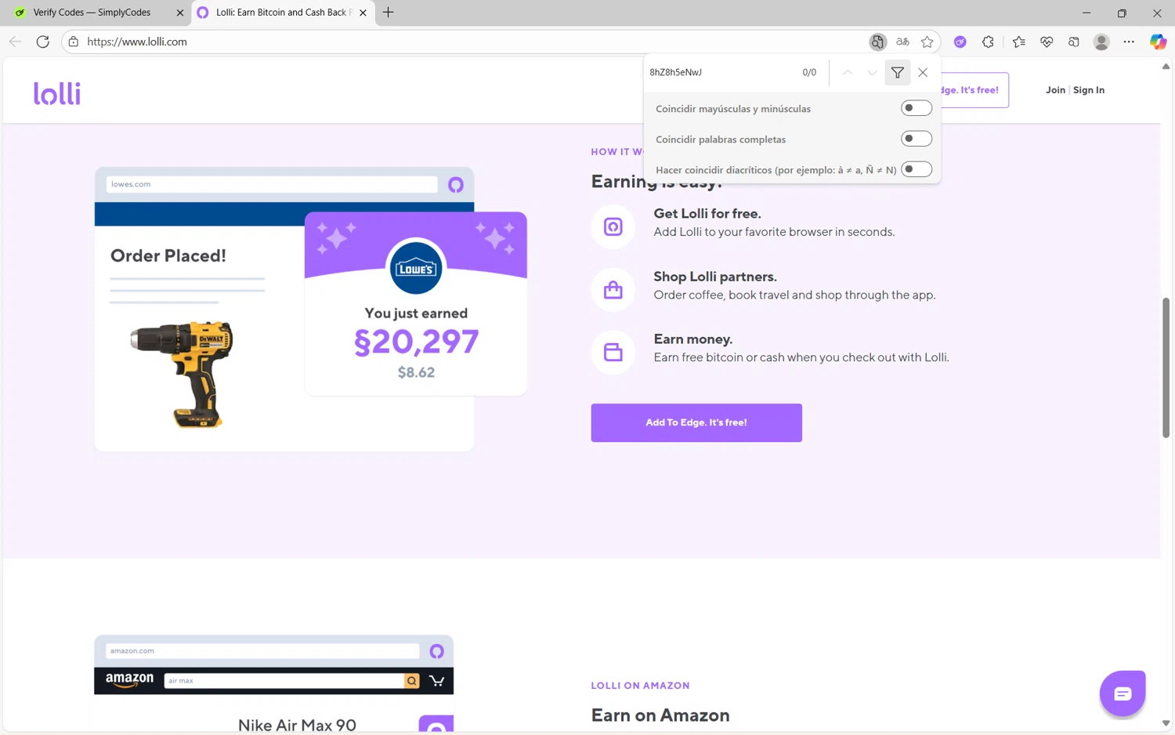Click the Lolli icon beside lowes.com bar
The height and width of the screenshot is (735, 1175).
456,185
